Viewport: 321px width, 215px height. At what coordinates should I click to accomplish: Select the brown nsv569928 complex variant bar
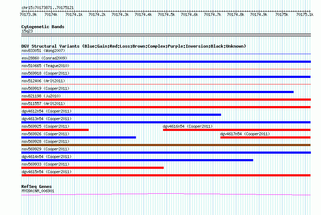[166, 145]
